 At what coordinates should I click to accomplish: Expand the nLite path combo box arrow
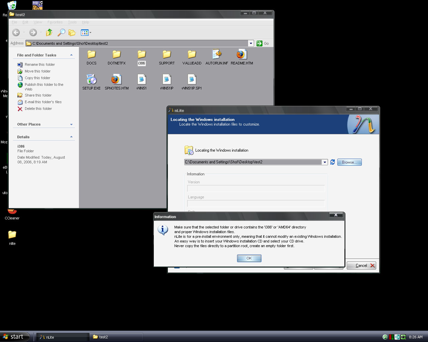coord(325,162)
